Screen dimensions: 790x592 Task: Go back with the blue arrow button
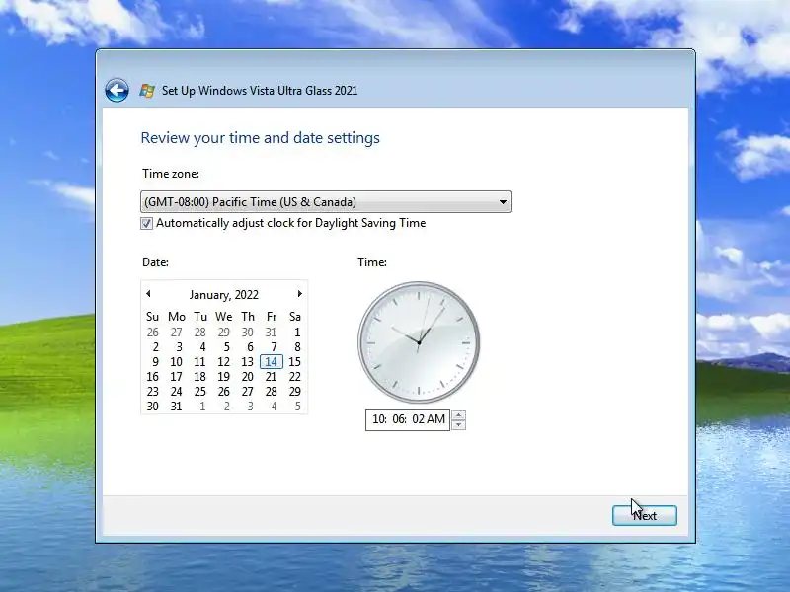(117, 91)
